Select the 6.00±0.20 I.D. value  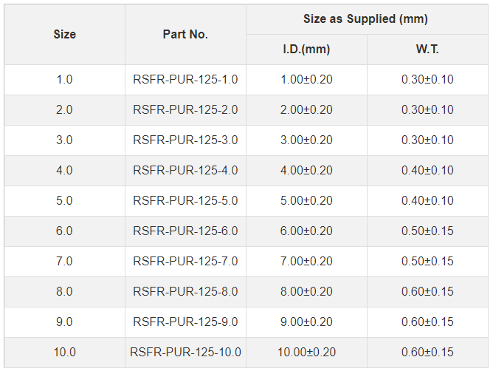306,231
